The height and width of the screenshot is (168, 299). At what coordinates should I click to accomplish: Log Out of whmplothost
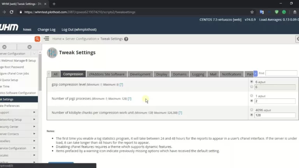pos(79,30)
